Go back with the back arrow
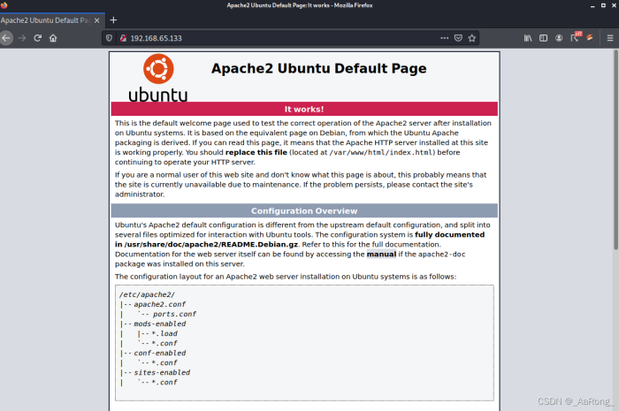Screen dimensions: 619x411 click(x=5, y=38)
